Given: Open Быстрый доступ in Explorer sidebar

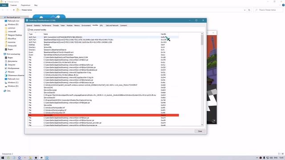Looking at the screenshot, I should point(13,17).
